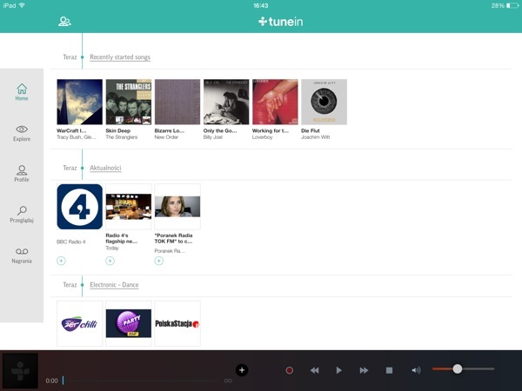Select the WarCraft album cover
Viewport: 522px width, 391px height.
(x=79, y=102)
